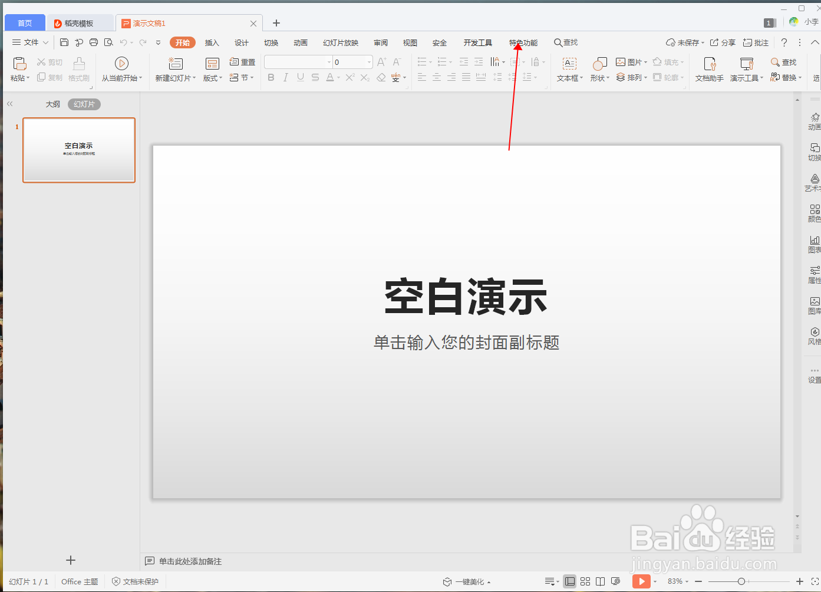Select slide 1 thumbnail in the slide panel
This screenshot has height=592, width=821.
(79, 150)
